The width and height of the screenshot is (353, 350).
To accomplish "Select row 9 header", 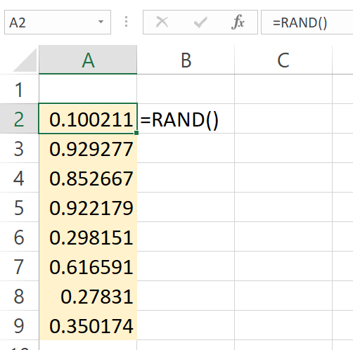I will [x=19, y=325].
